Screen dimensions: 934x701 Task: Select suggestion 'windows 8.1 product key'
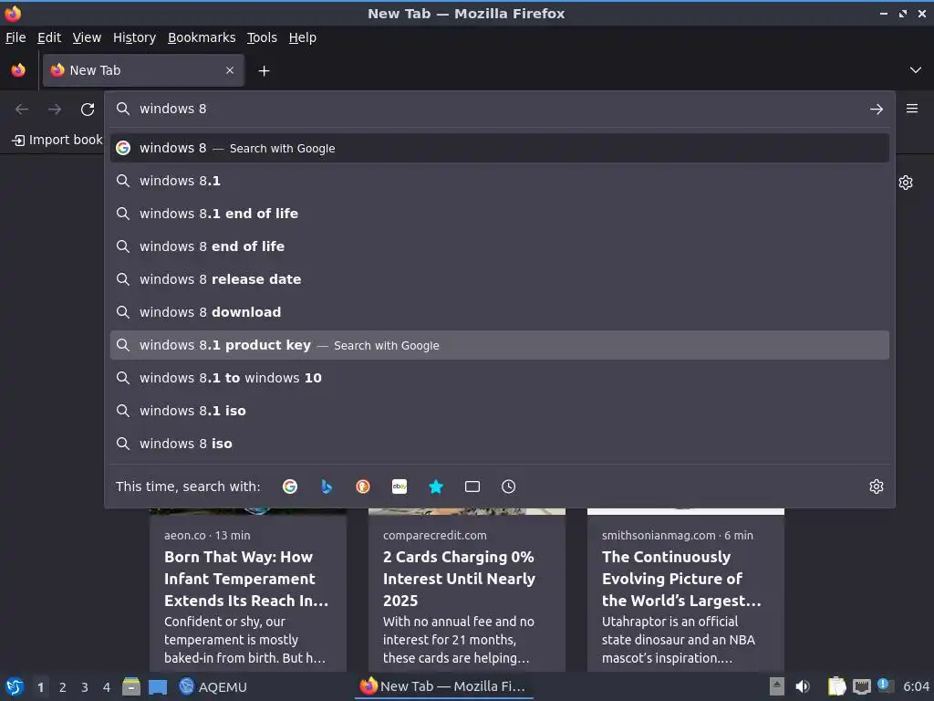[x=500, y=345]
